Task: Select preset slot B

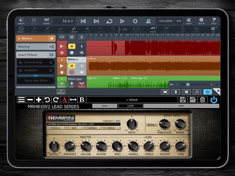Action: point(82,99)
